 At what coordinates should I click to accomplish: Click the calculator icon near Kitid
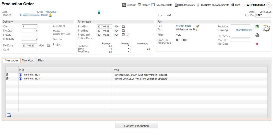(99, 12)
